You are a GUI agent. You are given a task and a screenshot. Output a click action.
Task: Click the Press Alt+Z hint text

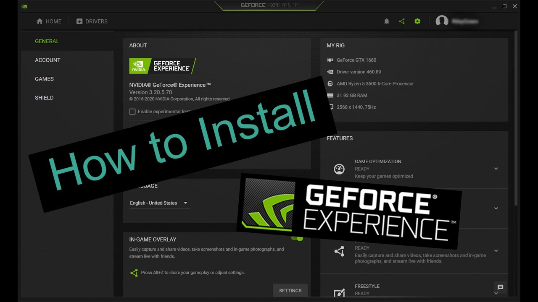coord(193,273)
